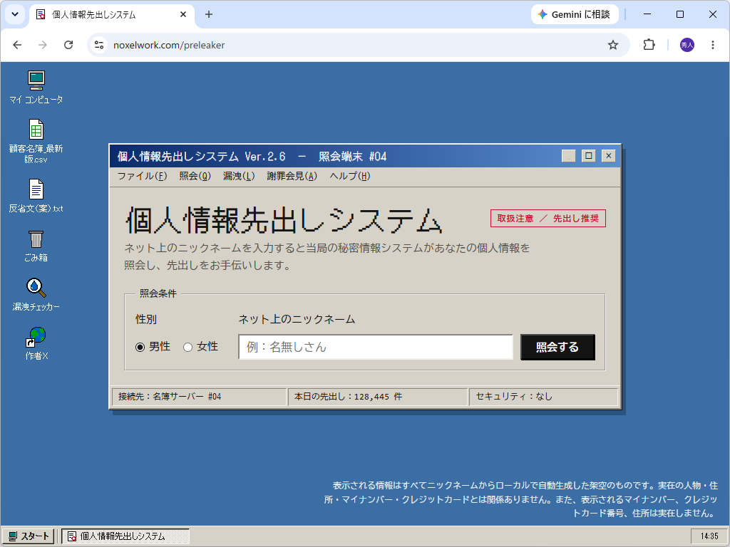Click the 性別 label
The height and width of the screenshot is (547, 730).
pos(145,320)
